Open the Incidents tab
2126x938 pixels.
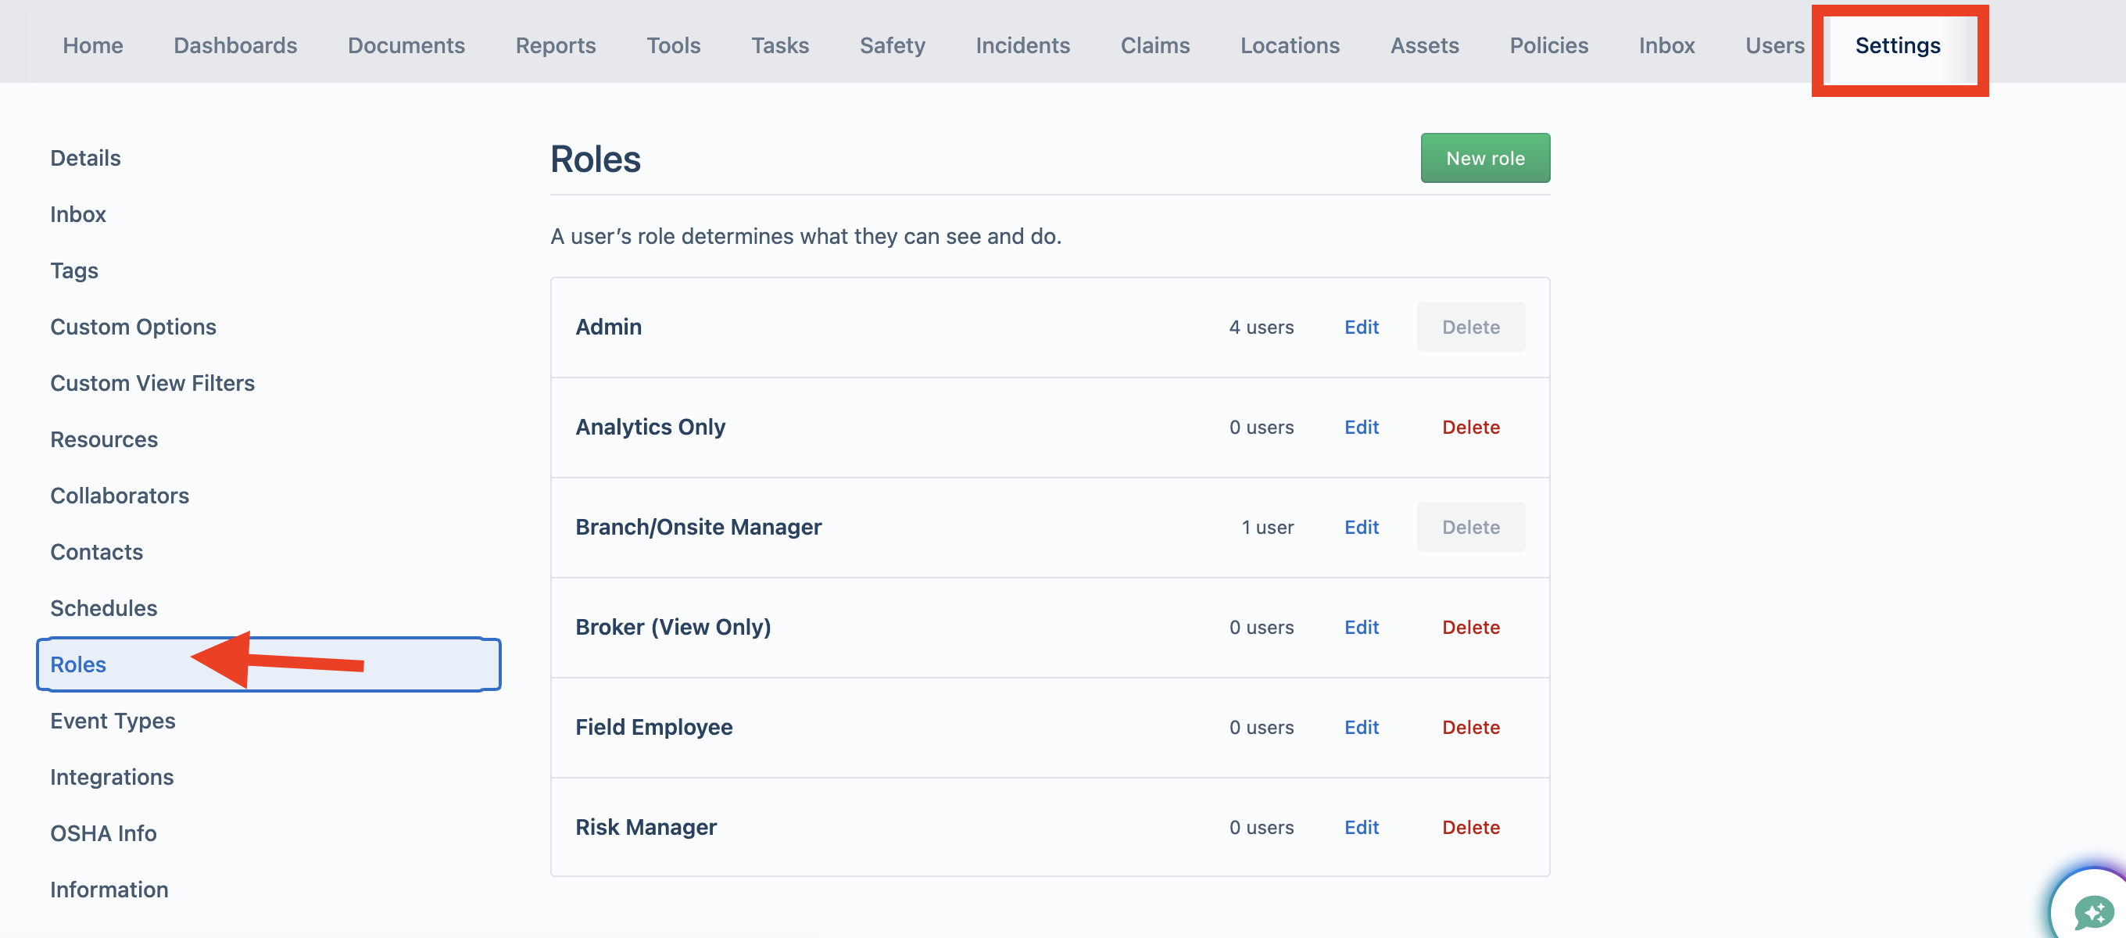pos(1022,45)
